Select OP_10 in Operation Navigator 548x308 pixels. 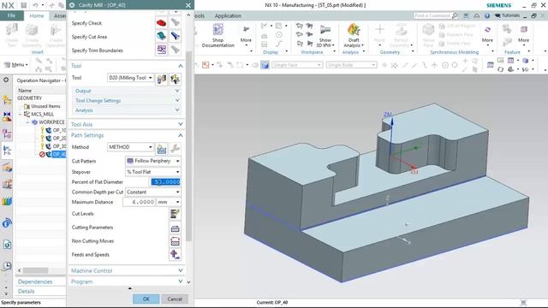(x=59, y=130)
